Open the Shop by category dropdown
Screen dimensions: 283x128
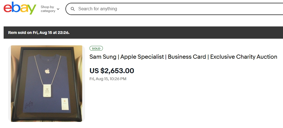pos(48,9)
